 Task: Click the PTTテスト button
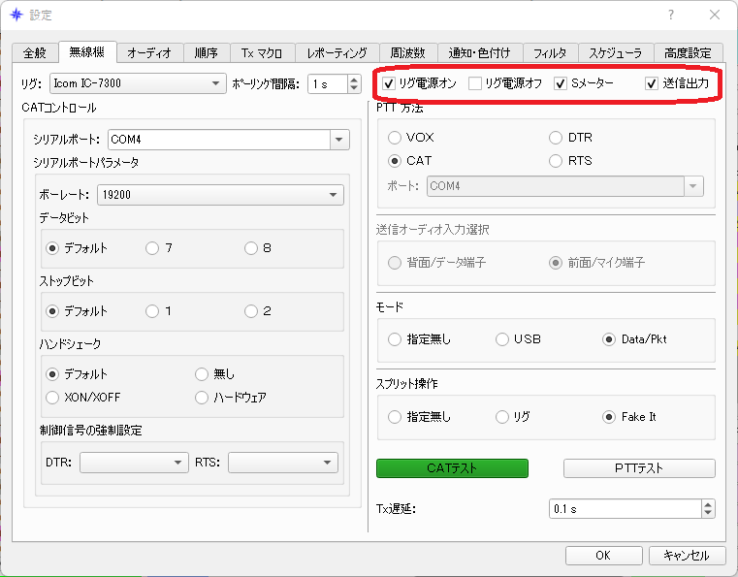(x=639, y=468)
